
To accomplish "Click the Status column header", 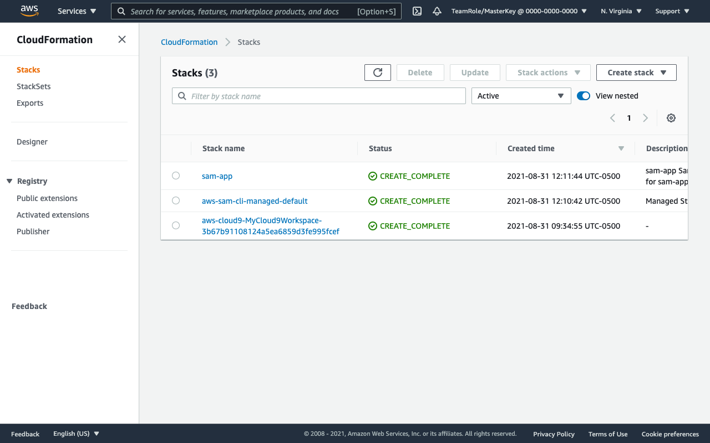I will [381, 148].
